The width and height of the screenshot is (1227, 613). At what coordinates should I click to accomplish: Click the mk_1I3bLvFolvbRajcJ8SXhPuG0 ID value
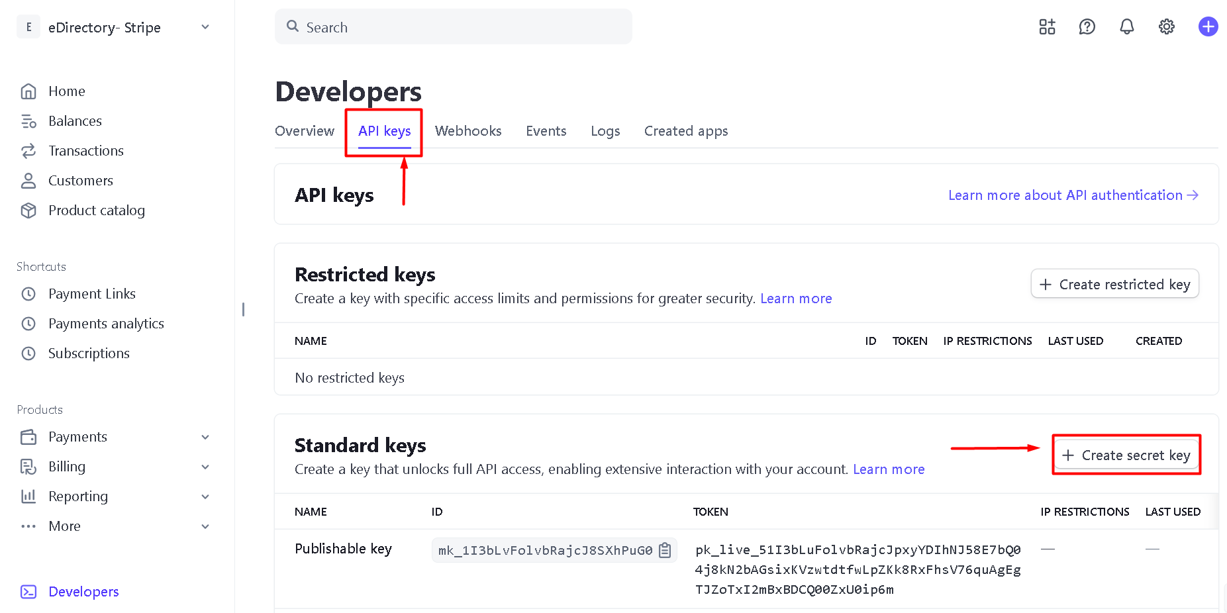[x=545, y=550]
